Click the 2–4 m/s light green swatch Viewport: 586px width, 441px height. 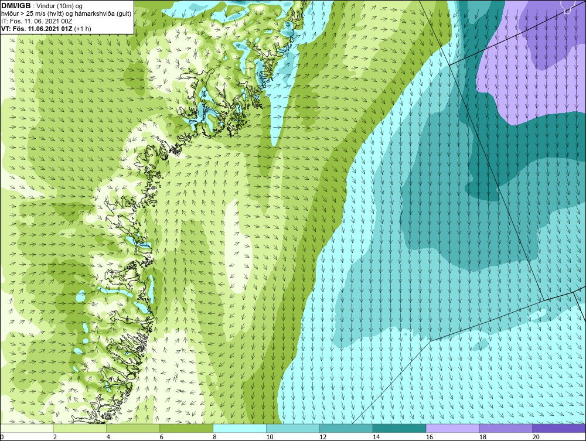click(80, 428)
